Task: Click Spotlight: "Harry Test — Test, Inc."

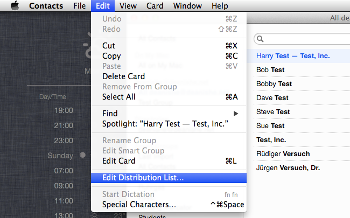Action: click(x=169, y=124)
